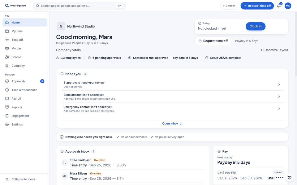Open the Reports page
The image size is (297, 185).
tap(25, 107)
